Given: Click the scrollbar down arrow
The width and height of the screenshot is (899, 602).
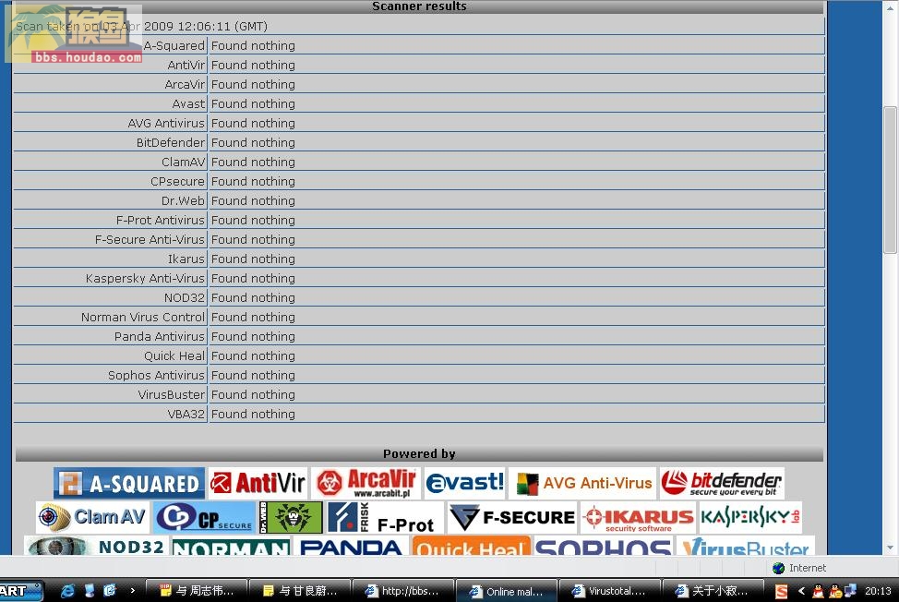Looking at the screenshot, I should tap(890, 548).
